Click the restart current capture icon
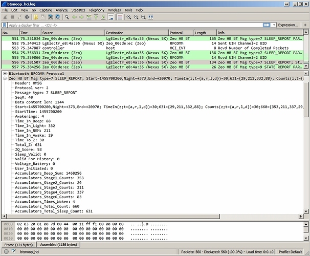This screenshot has height=256, width=310. 19,17
